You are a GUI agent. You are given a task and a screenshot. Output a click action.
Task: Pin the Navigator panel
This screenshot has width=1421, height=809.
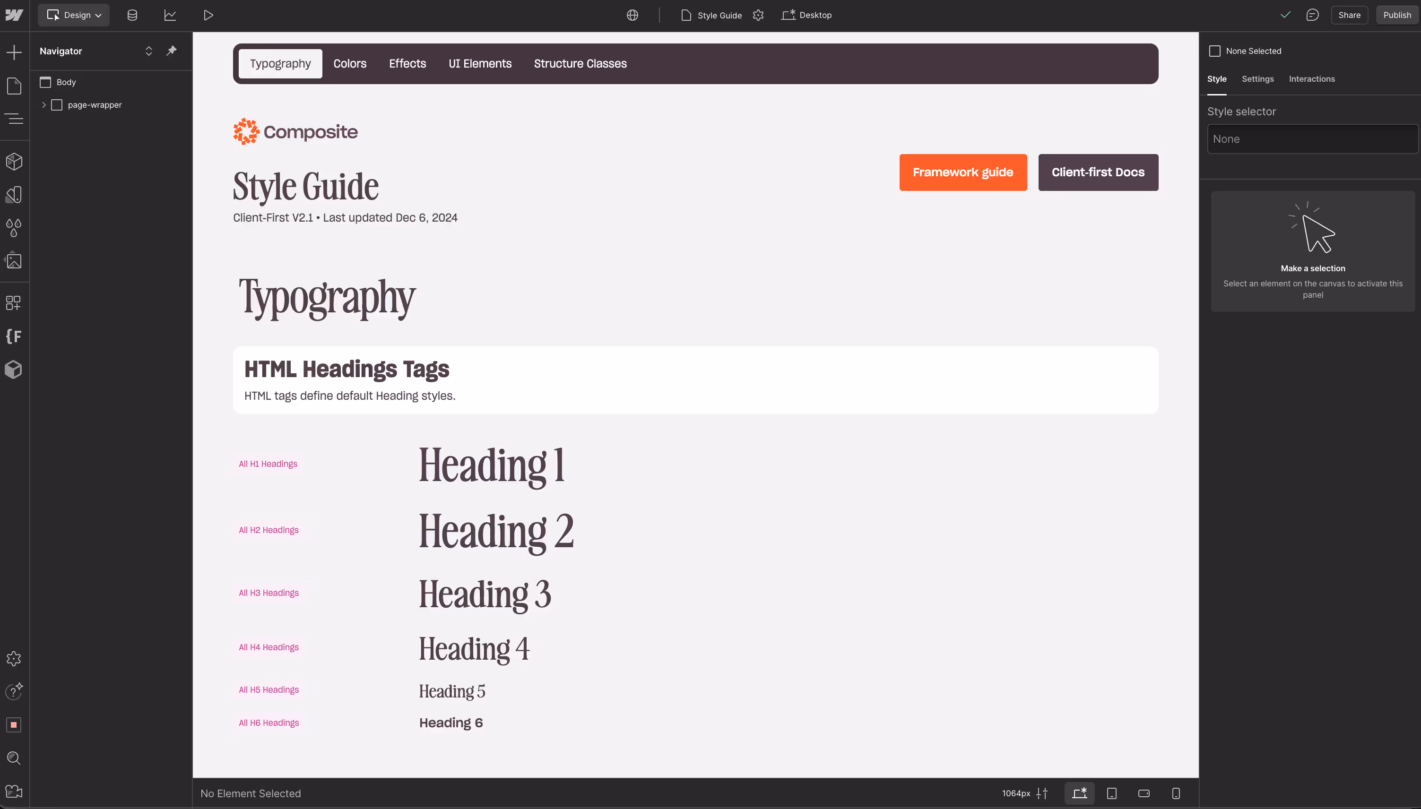172,51
